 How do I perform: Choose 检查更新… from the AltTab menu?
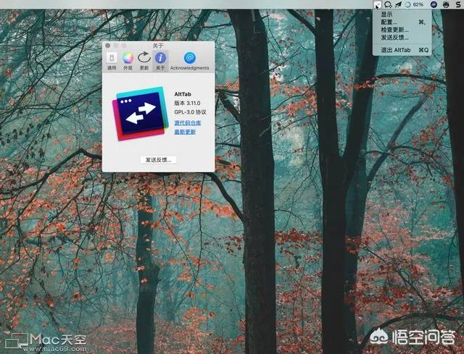click(402, 30)
